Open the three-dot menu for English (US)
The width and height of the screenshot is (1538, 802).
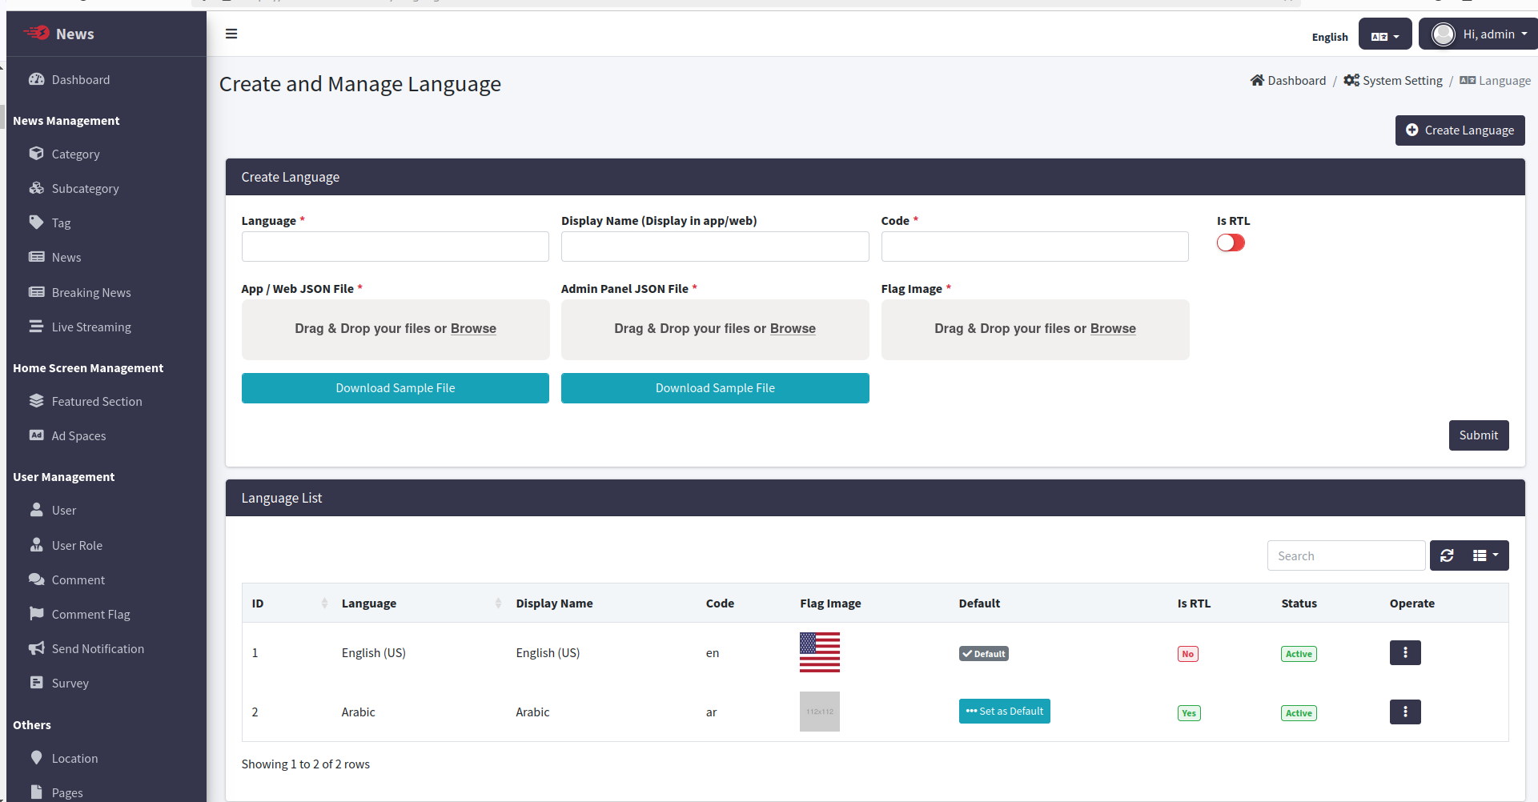1404,653
